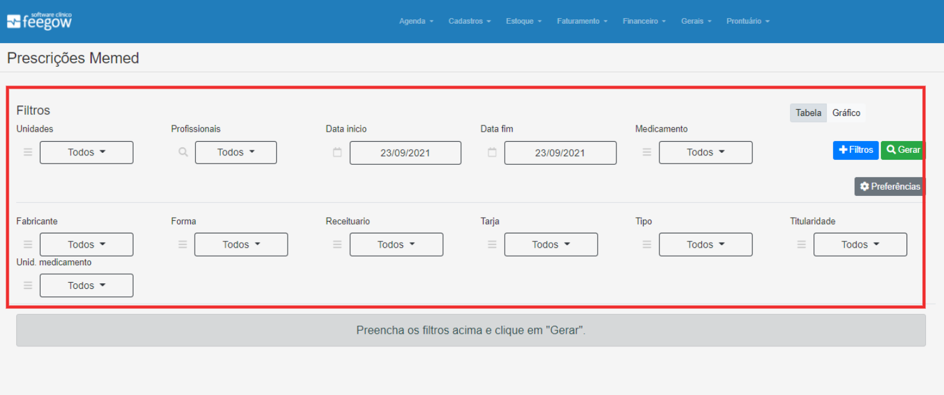Click list icon beside Unid. medicamento dropdown

tap(28, 285)
